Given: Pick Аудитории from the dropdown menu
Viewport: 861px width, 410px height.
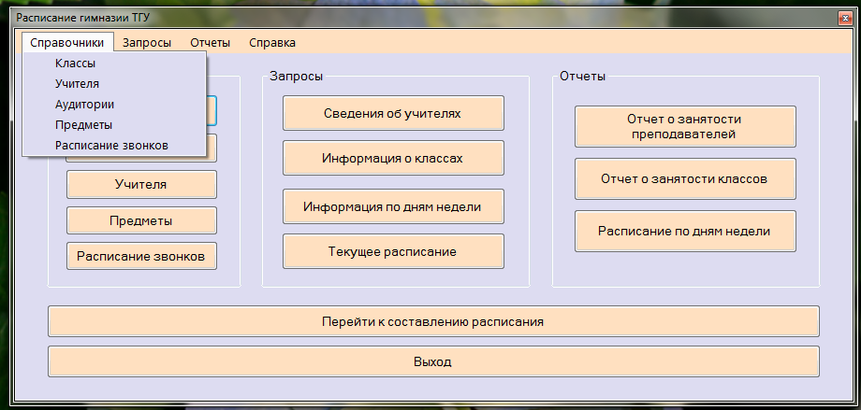Looking at the screenshot, I should 114,105.
